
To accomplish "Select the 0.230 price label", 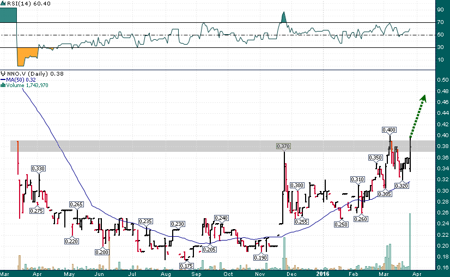I will pyautogui.click(x=178, y=224).
